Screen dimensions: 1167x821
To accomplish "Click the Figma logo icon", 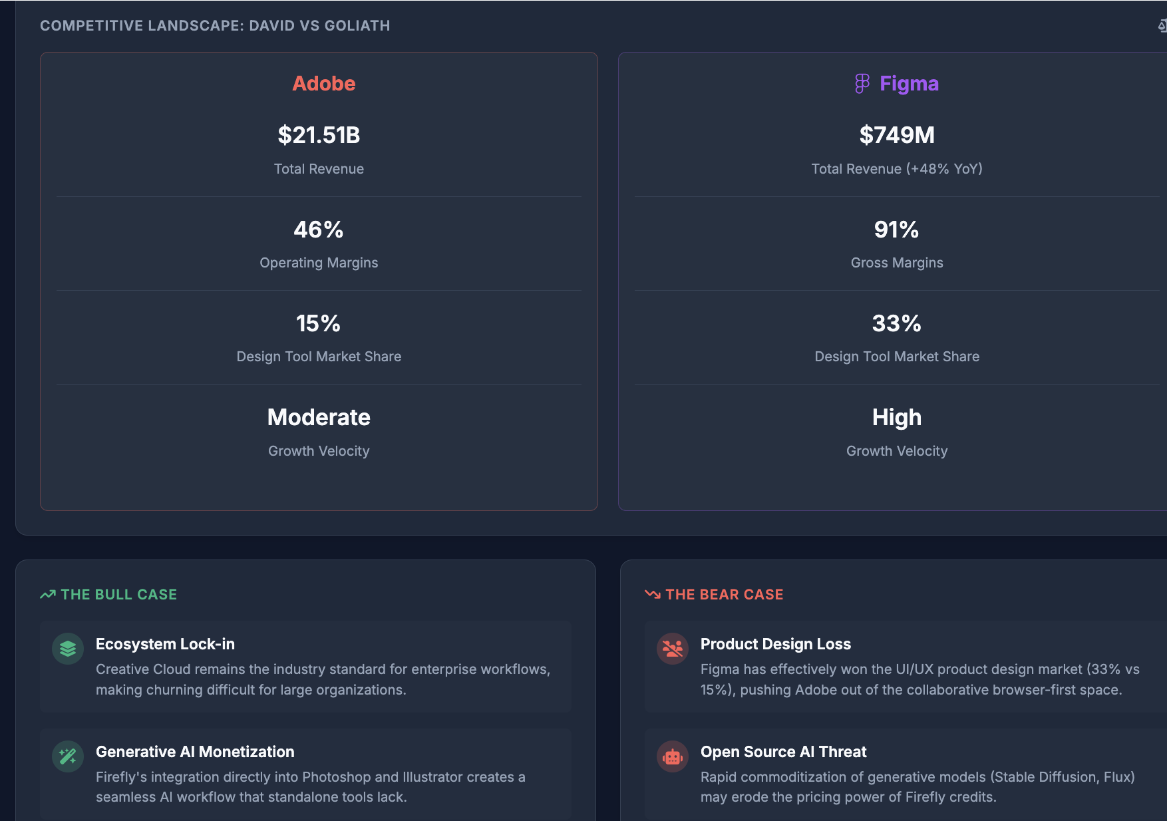I will [x=862, y=83].
